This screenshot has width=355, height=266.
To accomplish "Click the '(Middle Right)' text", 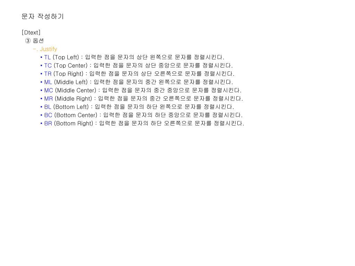I will [73, 99].
